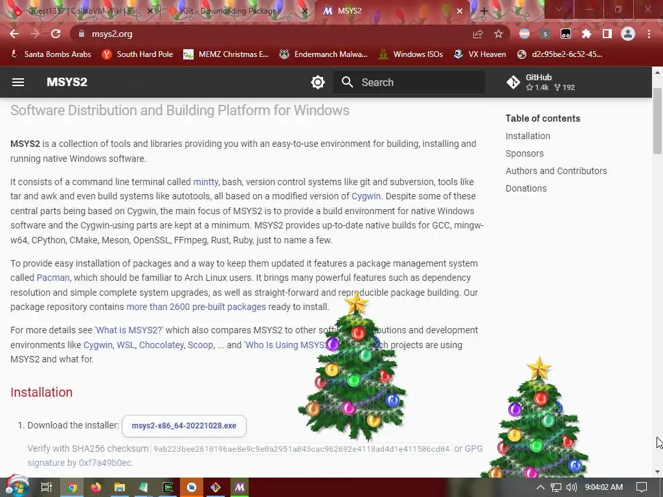Go back with the browser back arrow
Screen dimensions: 663x497
point(14,34)
